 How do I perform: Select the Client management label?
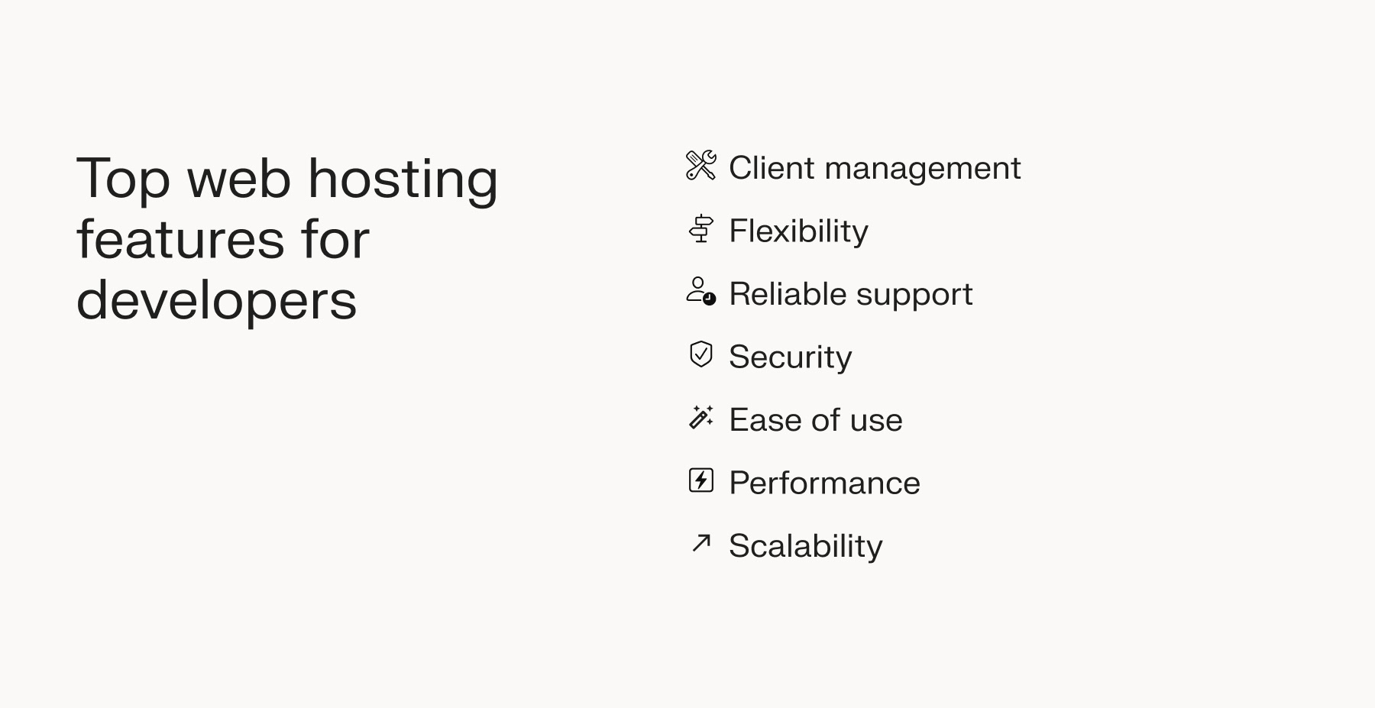tap(874, 168)
